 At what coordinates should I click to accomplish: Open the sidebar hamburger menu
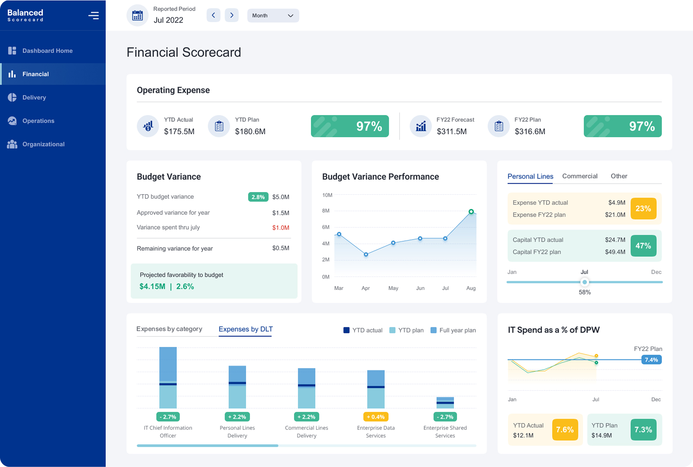coord(93,15)
